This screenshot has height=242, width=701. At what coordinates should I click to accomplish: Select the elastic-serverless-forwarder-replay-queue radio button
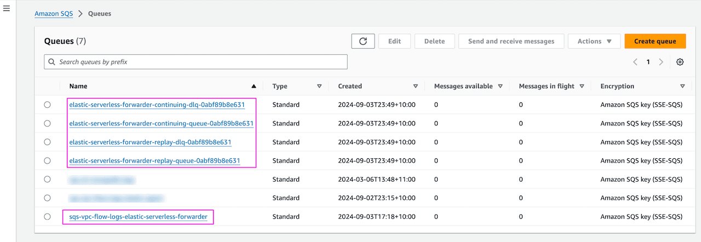[x=47, y=160]
